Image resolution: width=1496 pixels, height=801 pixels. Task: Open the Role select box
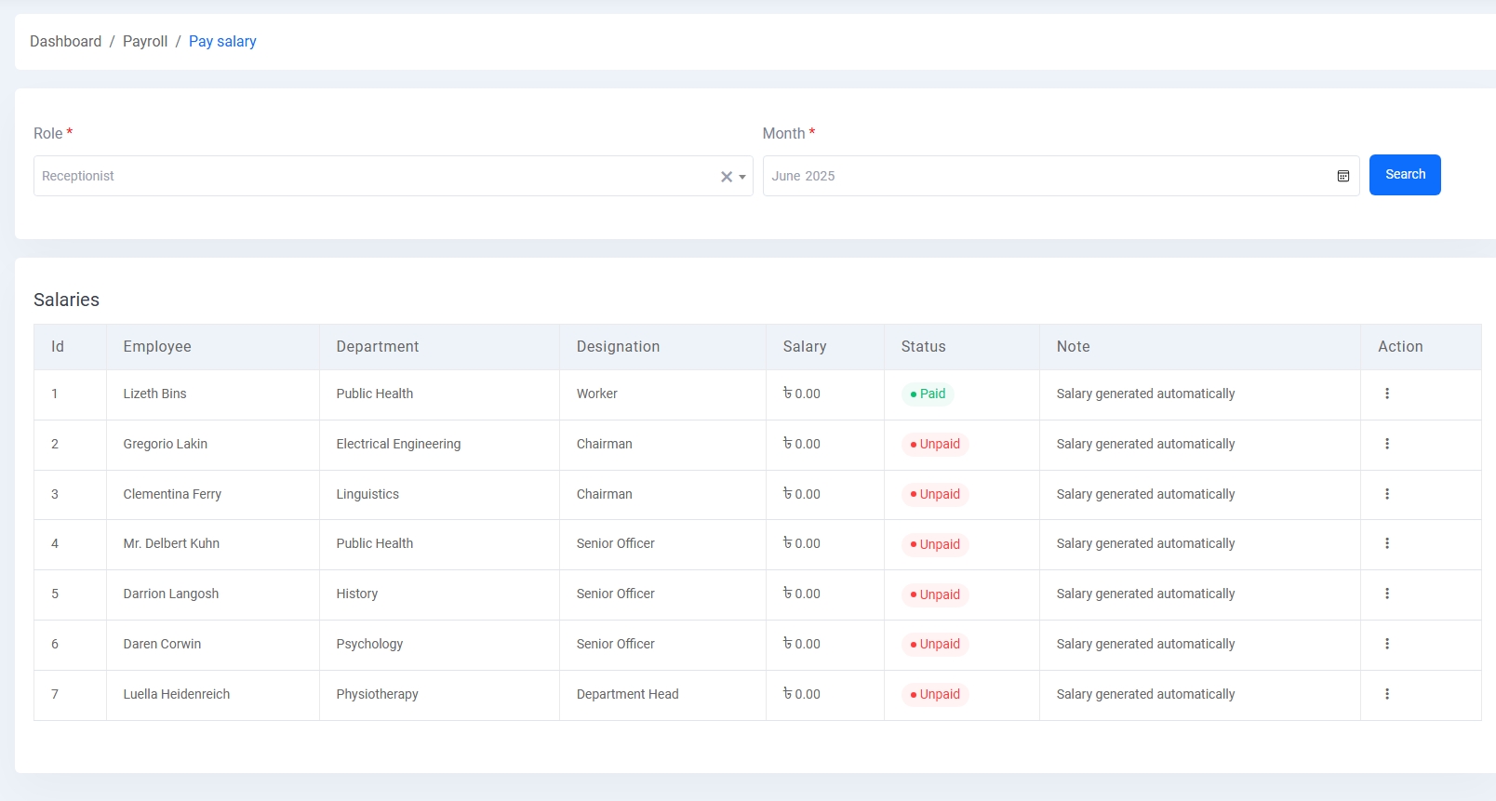372,176
